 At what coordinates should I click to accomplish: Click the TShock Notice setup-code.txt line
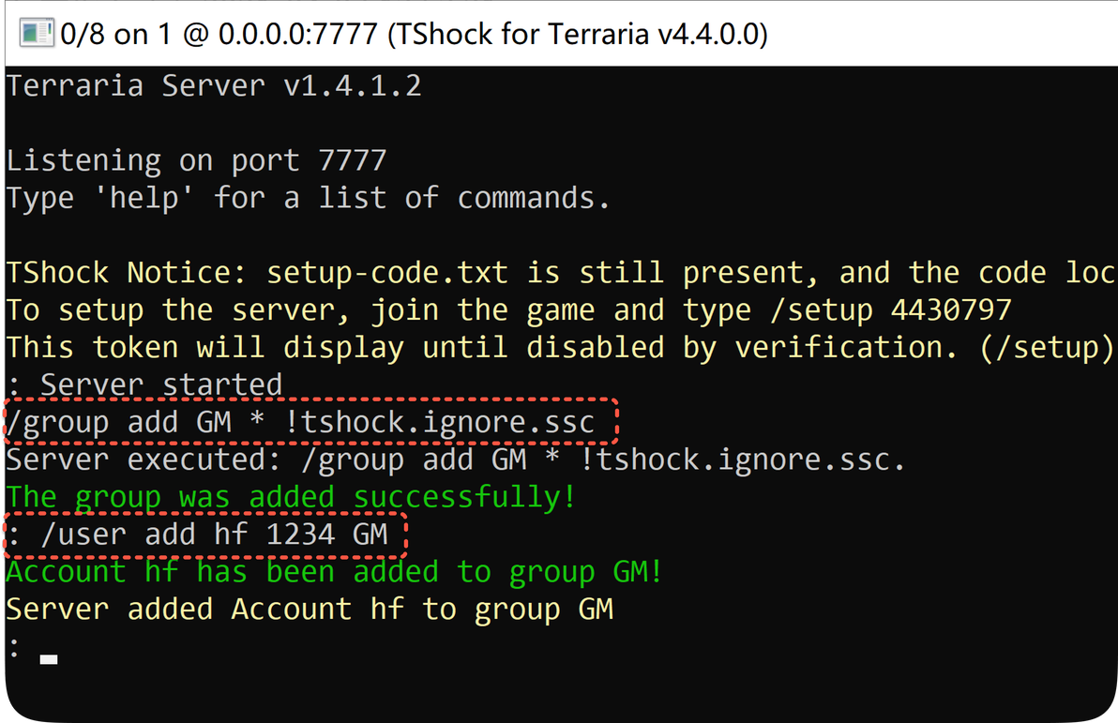[x=561, y=273]
